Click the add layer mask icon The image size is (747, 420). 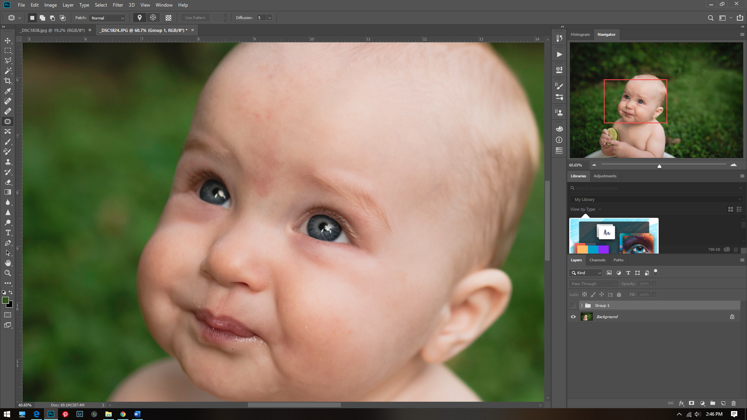click(691, 403)
